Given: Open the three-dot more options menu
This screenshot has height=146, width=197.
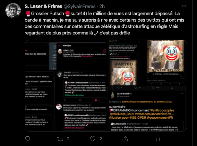Looking at the screenshot, I should [184, 6].
